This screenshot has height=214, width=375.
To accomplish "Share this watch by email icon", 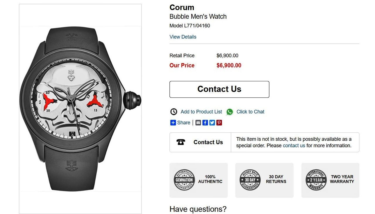I will pyautogui.click(x=198, y=123).
